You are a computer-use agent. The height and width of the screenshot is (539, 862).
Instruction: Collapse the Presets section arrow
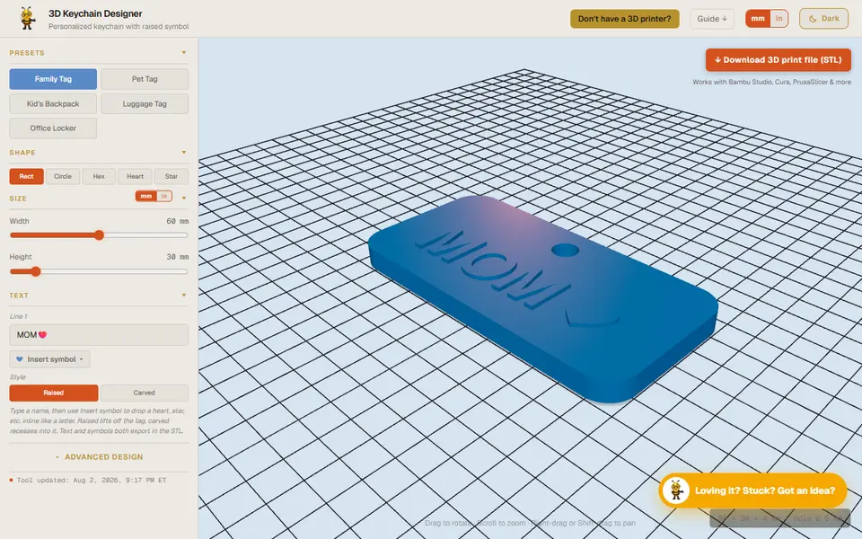coord(183,53)
